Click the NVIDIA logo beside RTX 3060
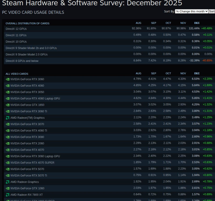This screenshot has width=215, height=201. 8,79
